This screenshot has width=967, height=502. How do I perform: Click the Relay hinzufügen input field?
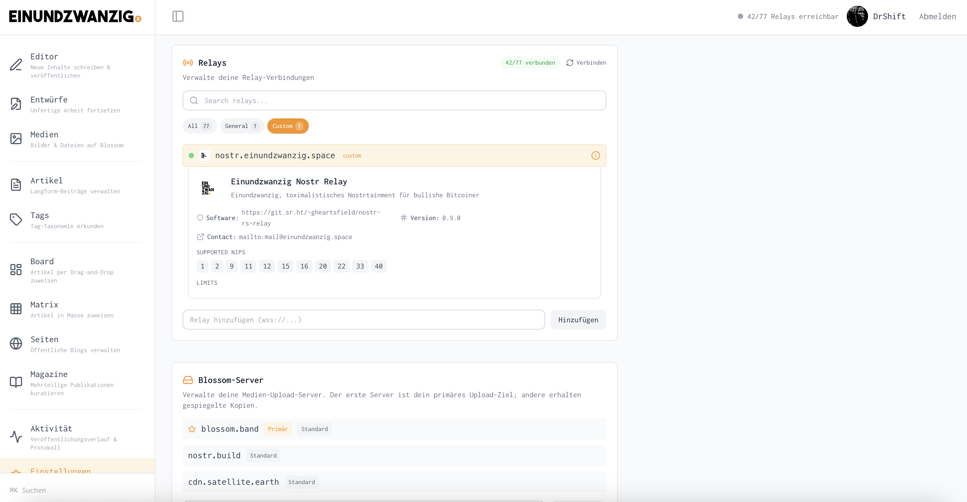click(x=363, y=320)
